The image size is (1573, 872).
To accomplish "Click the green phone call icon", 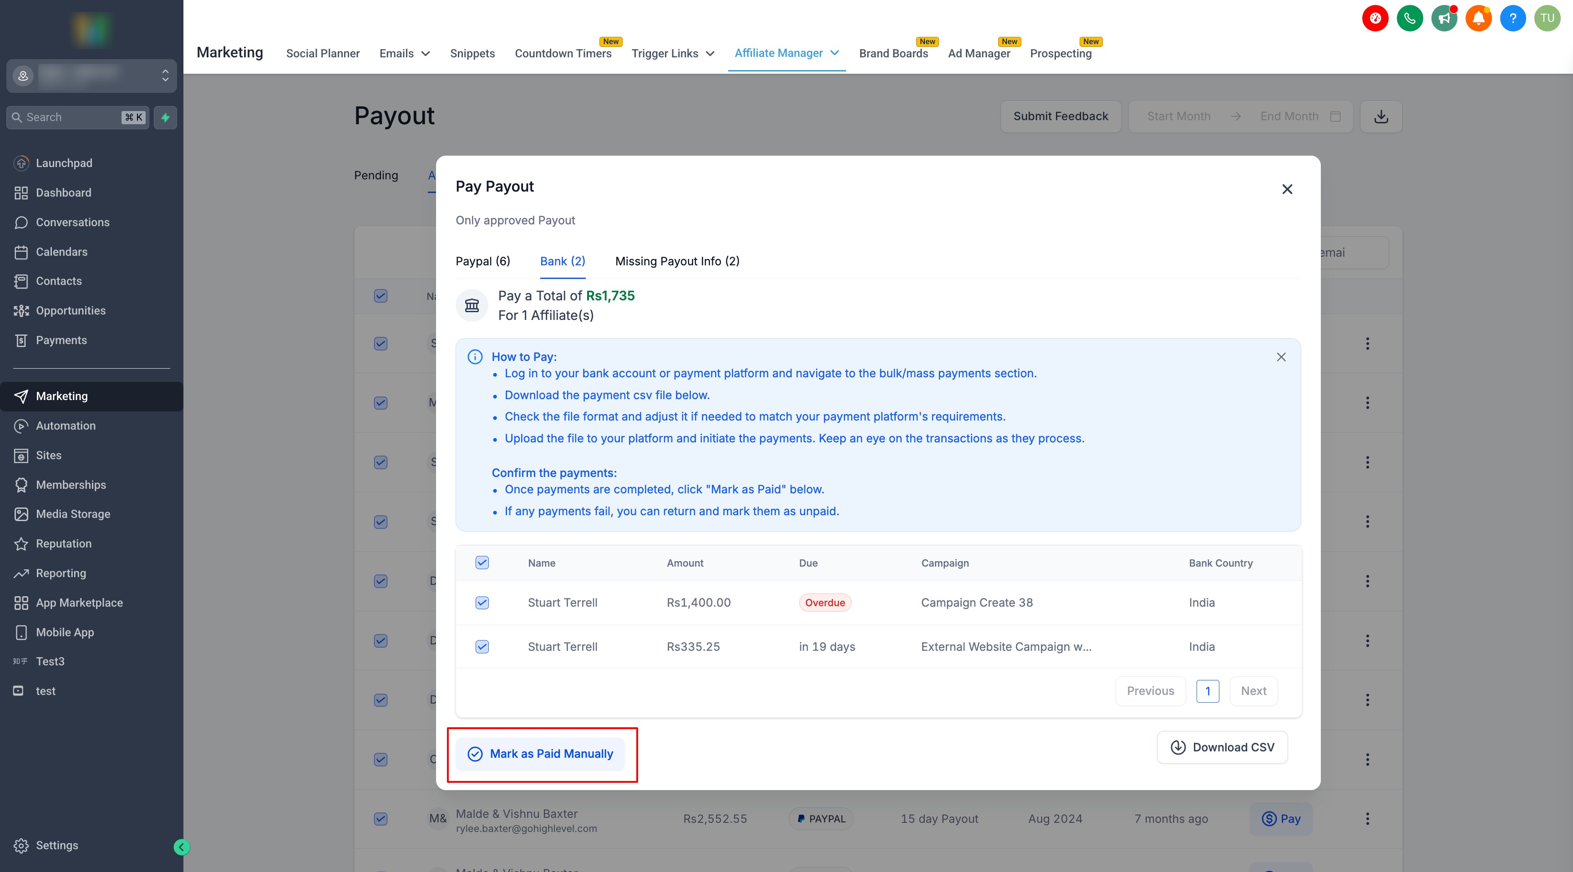I will (x=1409, y=18).
